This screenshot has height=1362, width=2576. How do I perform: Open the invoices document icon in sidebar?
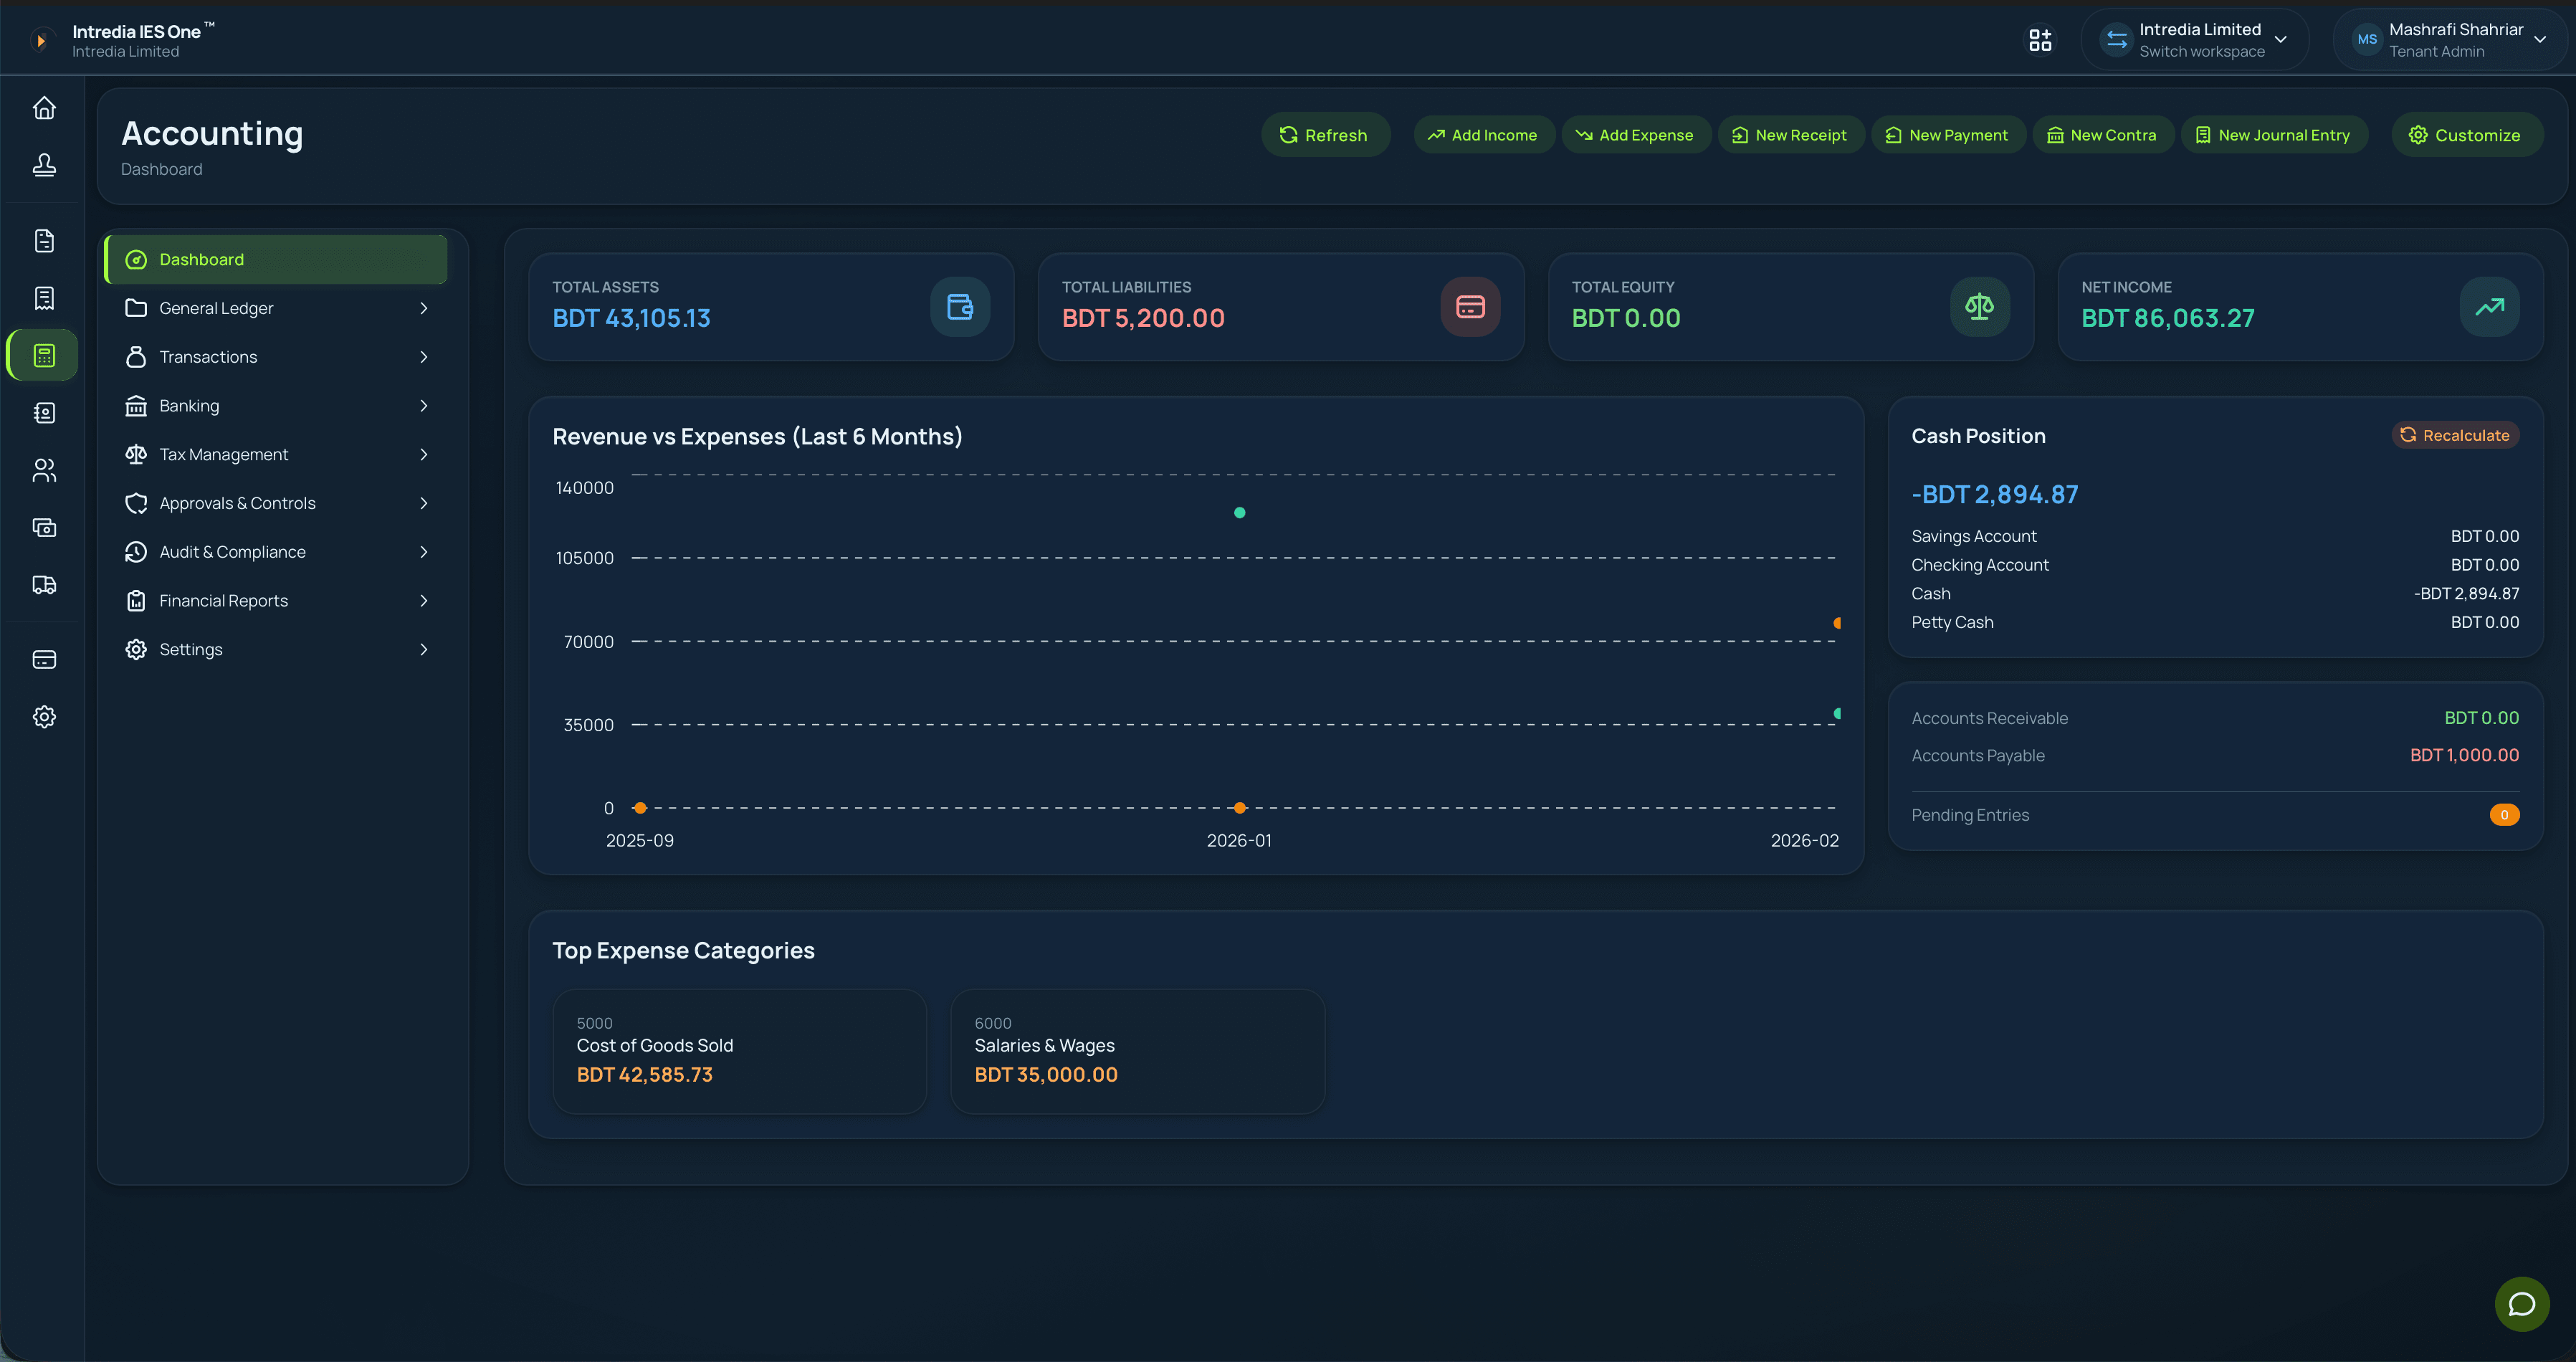(x=44, y=240)
